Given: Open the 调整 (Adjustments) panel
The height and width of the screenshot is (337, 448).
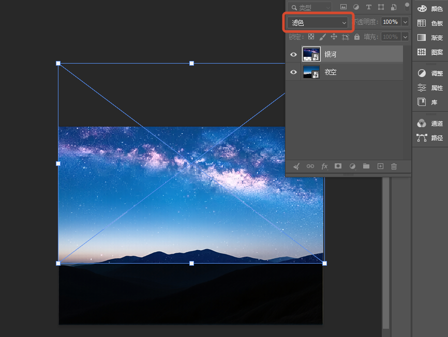Looking at the screenshot, I should pyautogui.click(x=430, y=73).
